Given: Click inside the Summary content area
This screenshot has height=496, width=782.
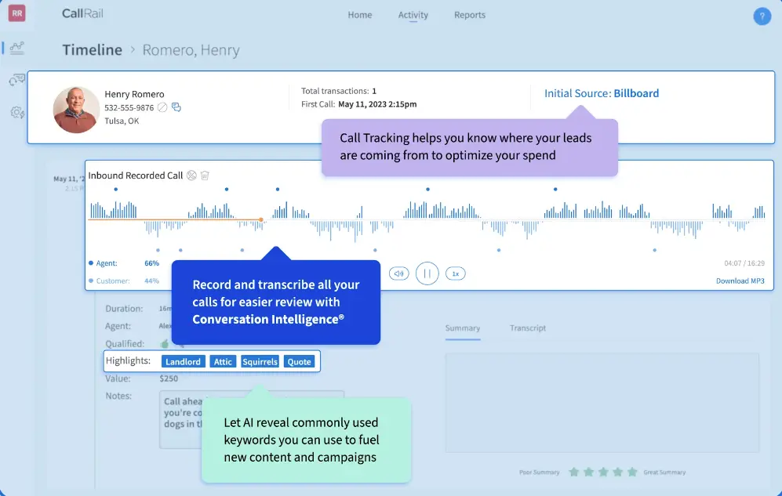Looking at the screenshot, I should point(602,403).
